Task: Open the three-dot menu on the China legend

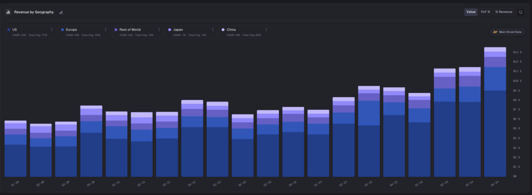Action: pos(266,30)
